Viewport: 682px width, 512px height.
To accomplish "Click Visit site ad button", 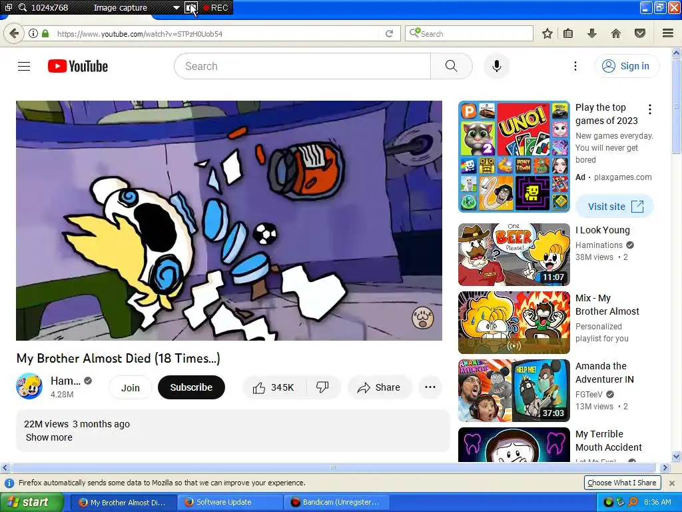I will [615, 207].
